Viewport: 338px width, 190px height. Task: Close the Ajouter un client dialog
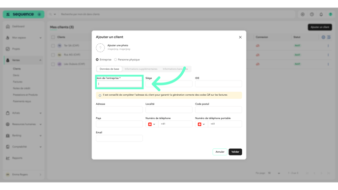click(240, 37)
